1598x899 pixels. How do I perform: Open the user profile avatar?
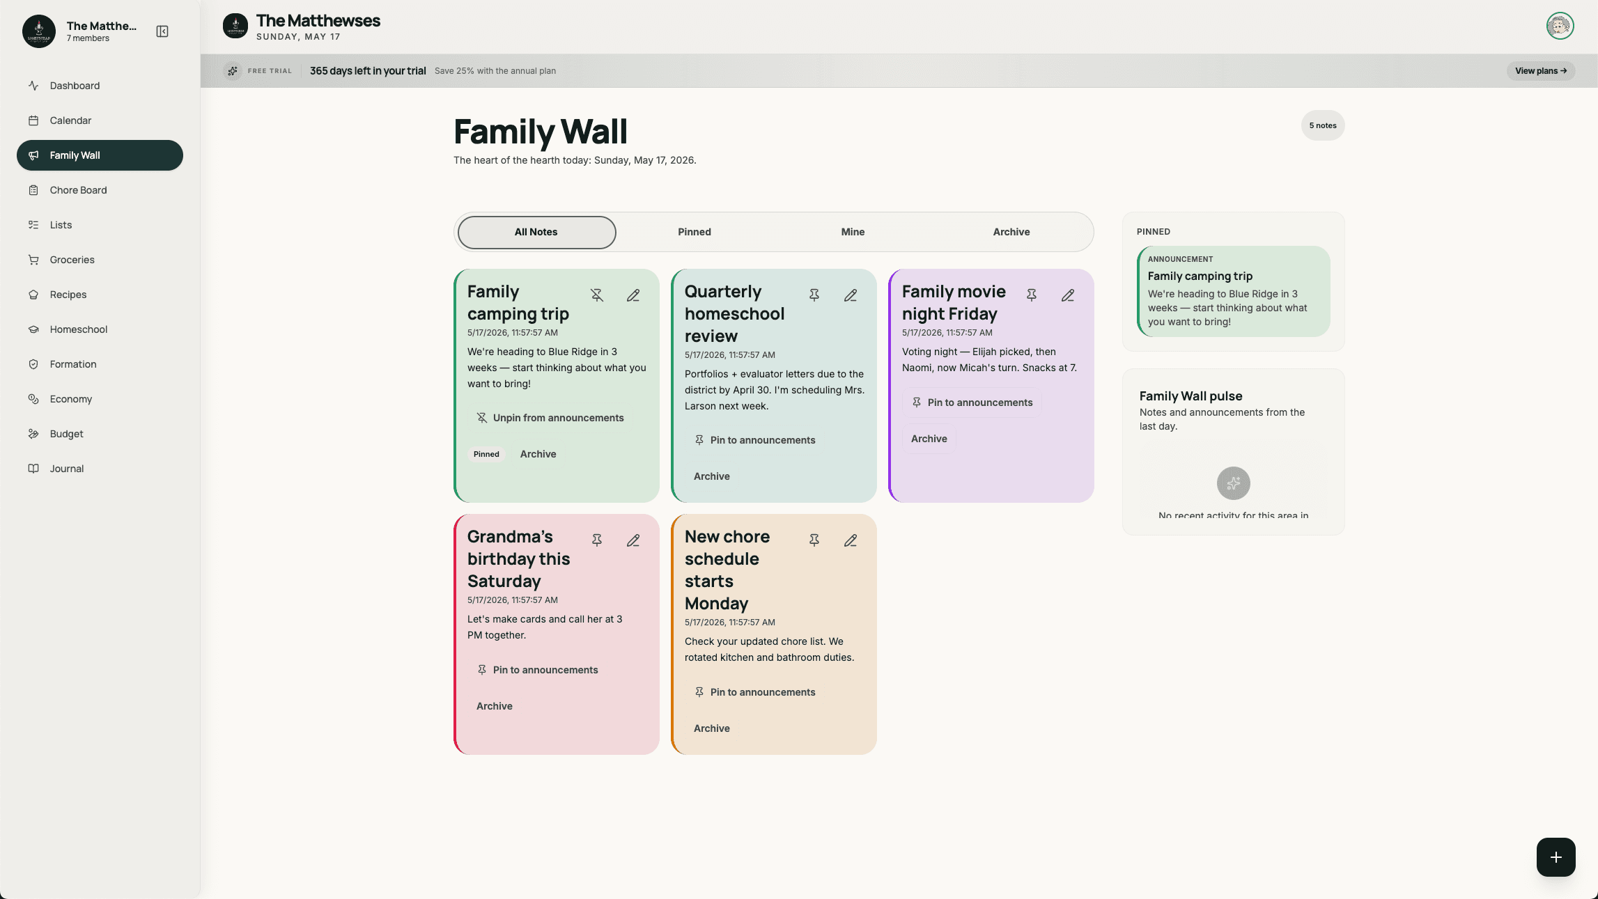tap(1560, 26)
